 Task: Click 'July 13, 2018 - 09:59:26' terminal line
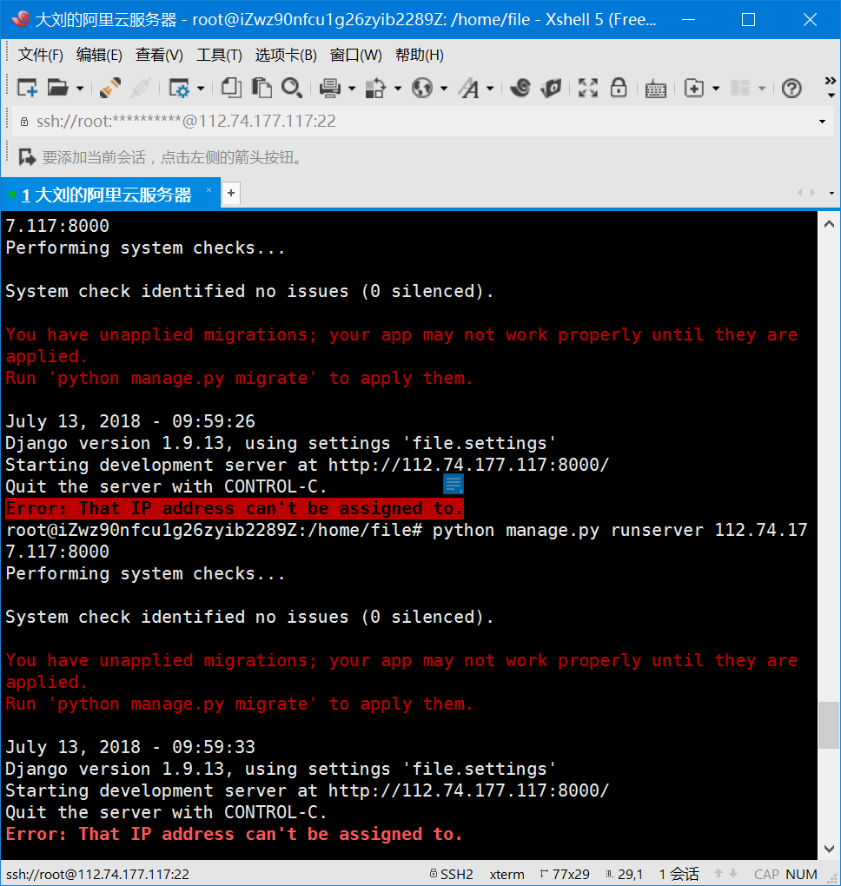pos(130,421)
